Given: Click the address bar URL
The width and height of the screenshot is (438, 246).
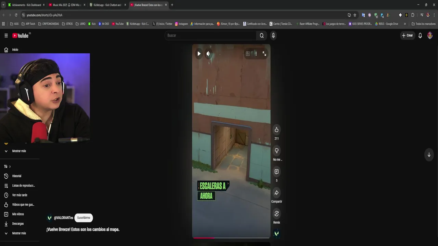Looking at the screenshot, I should click(44, 15).
